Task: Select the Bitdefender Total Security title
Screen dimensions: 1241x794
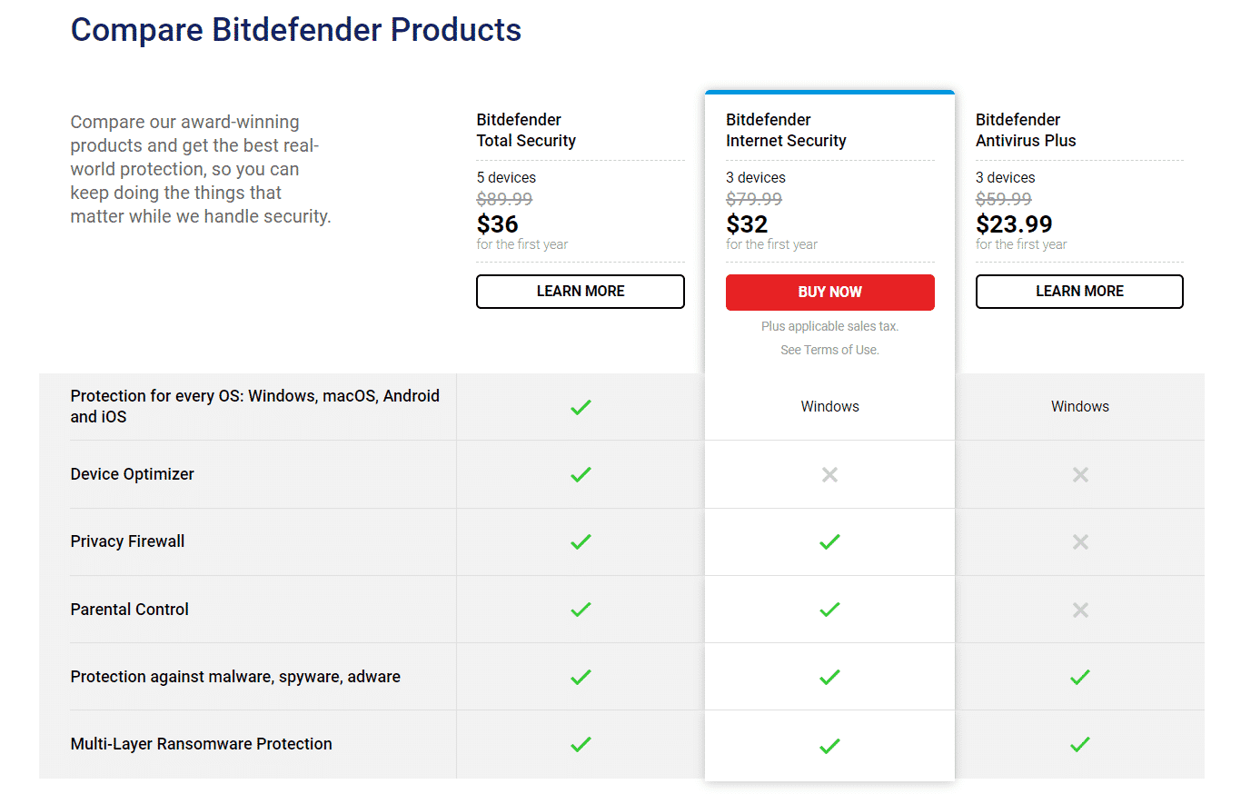Action: click(x=526, y=130)
